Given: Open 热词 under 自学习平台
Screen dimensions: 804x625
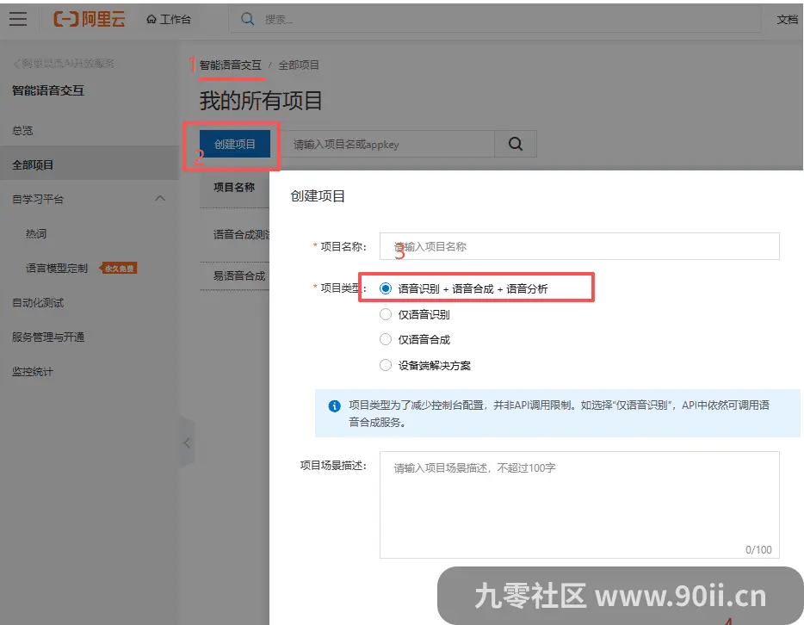Looking at the screenshot, I should click(x=36, y=234).
